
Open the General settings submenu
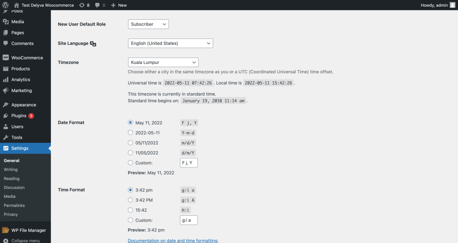click(x=11, y=161)
